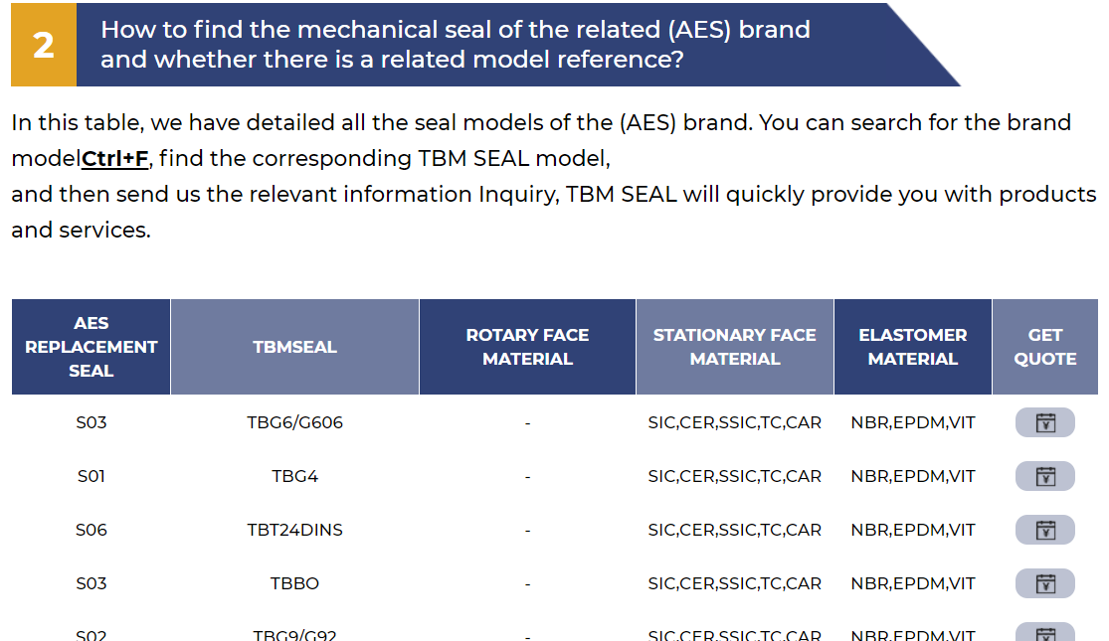This screenshot has width=1109, height=641.
Task: Click the quote icon for S03 TBG6/G606
Action: pos(1044,422)
